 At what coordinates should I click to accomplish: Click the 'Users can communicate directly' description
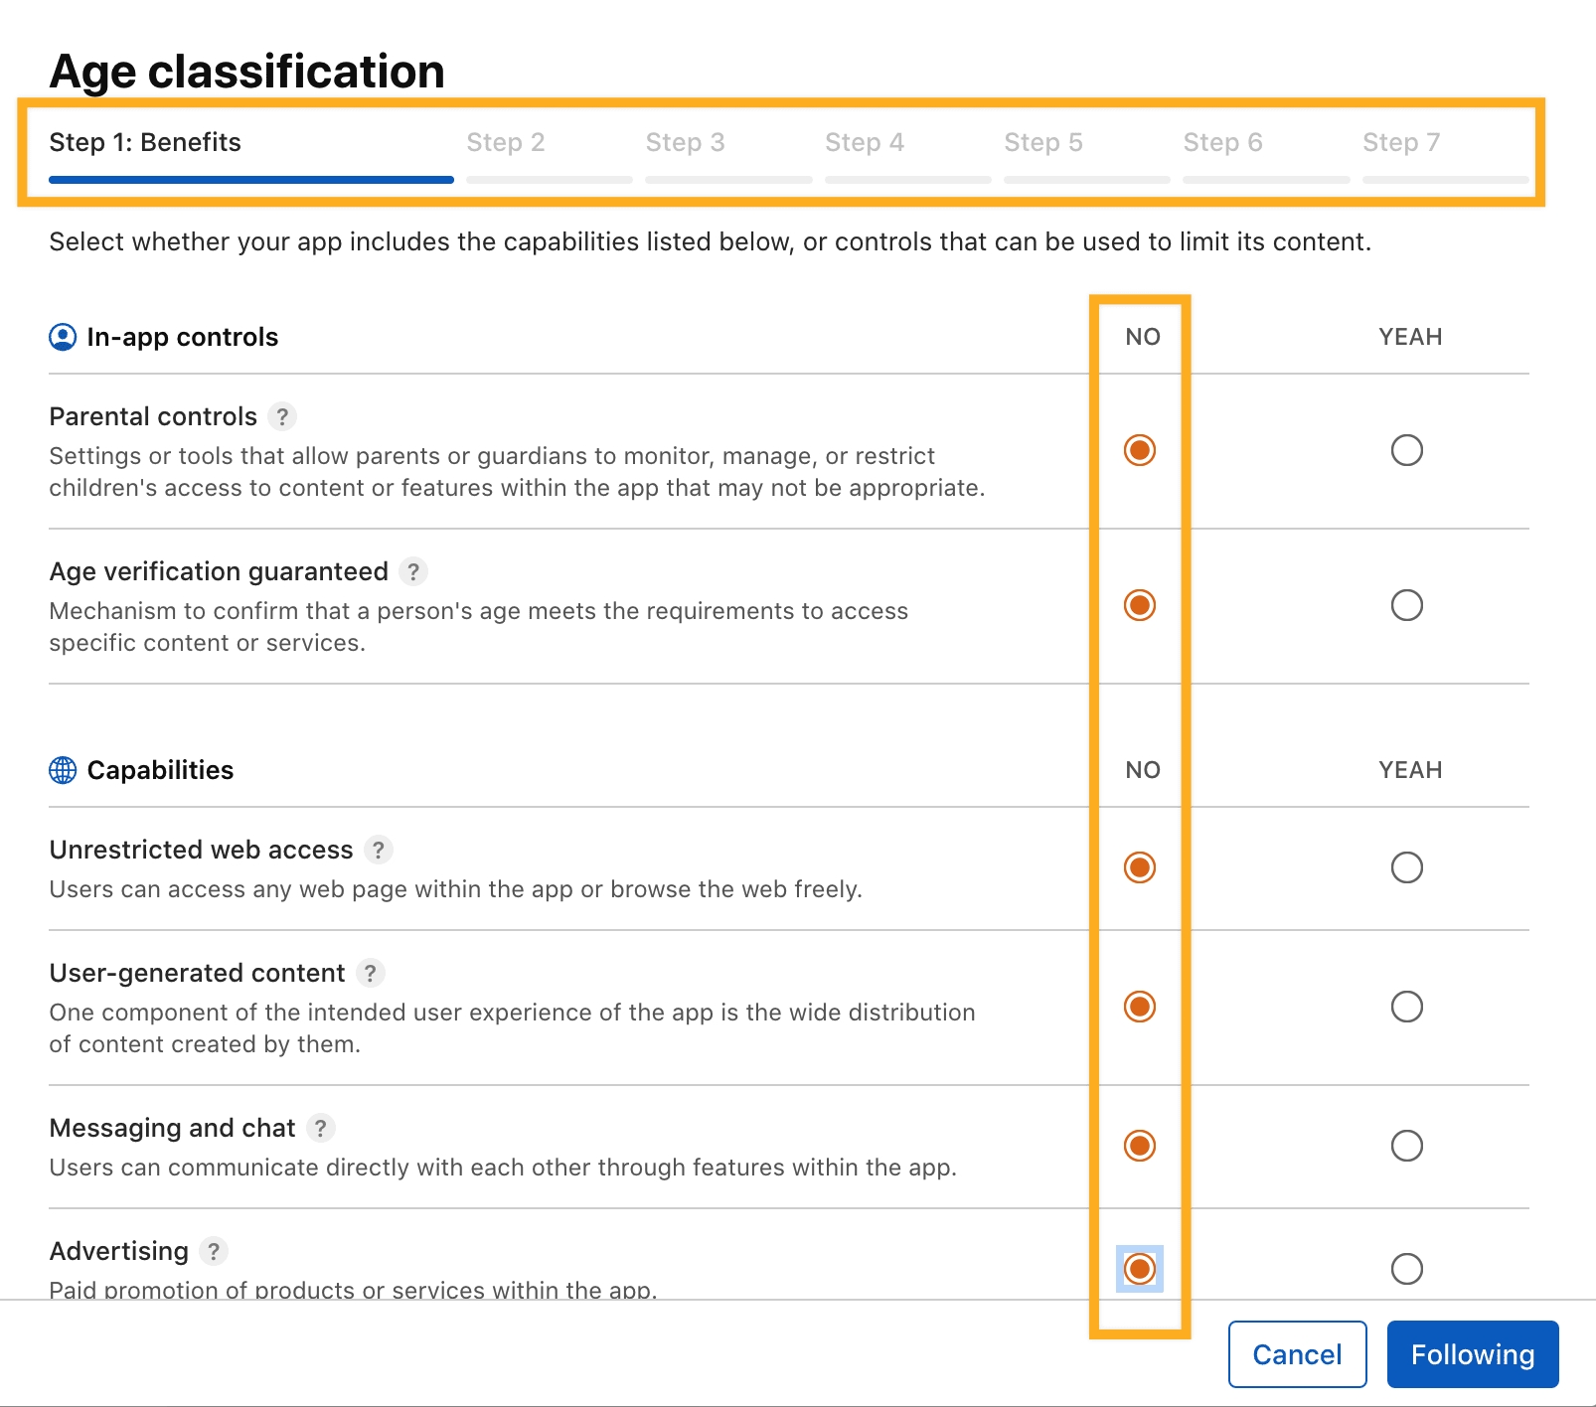503,1168
